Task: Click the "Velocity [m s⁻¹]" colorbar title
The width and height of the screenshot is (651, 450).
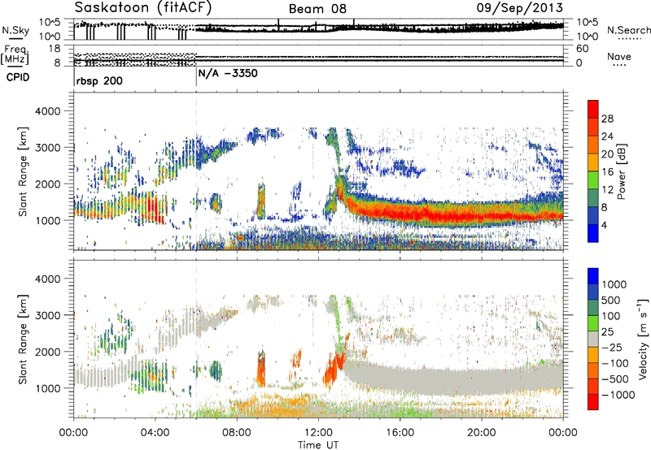Action: pos(643,339)
